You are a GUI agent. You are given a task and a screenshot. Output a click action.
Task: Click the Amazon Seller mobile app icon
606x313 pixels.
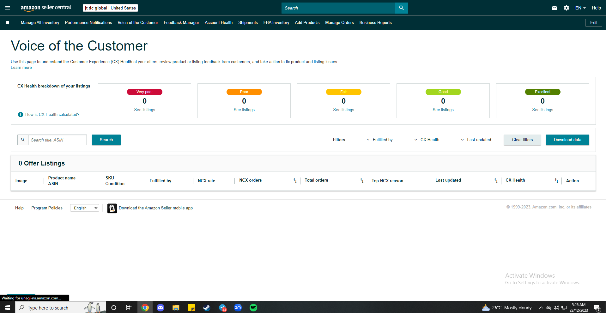coord(112,208)
